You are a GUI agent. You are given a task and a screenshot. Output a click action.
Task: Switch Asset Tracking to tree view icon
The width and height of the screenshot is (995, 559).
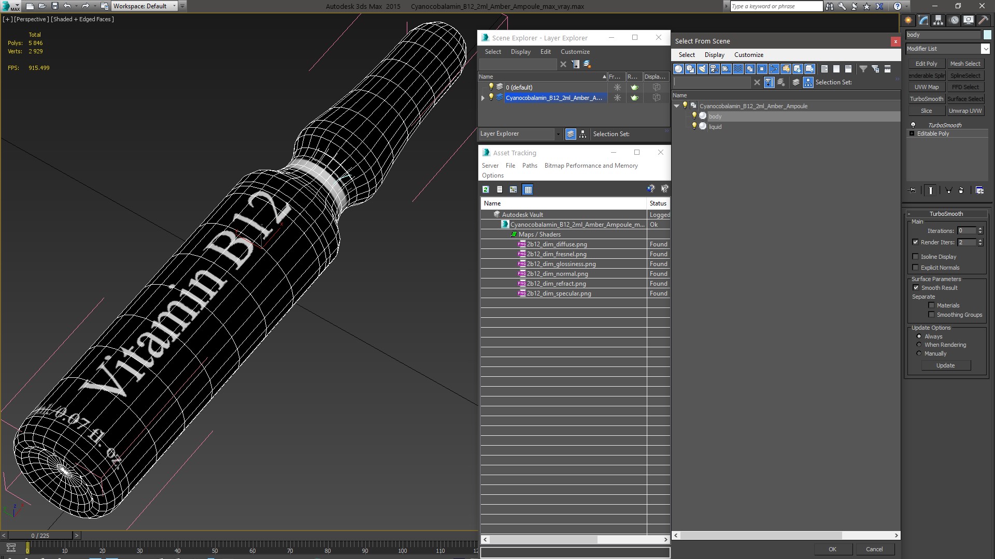[x=514, y=189]
